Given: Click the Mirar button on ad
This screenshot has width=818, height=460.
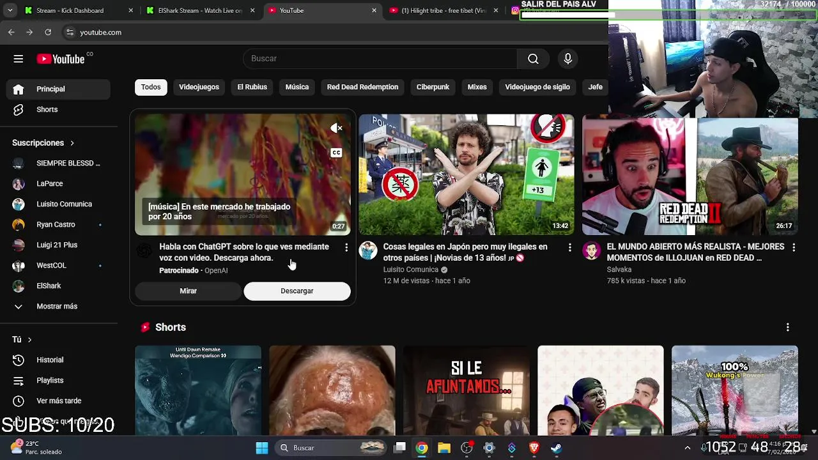Looking at the screenshot, I should tap(188, 291).
